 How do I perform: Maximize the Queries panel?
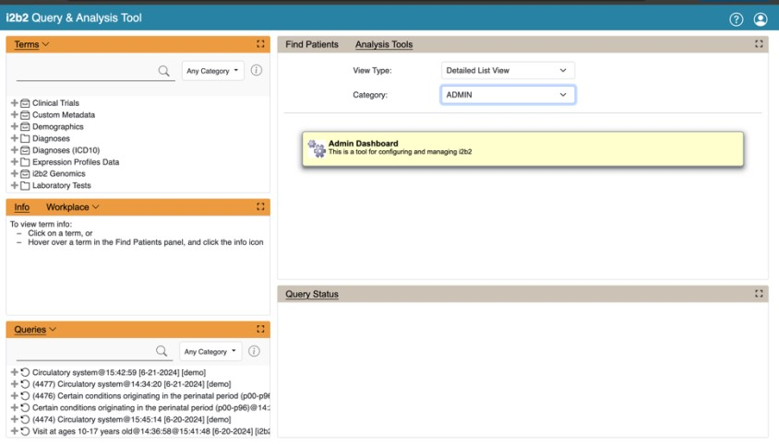pyautogui.click(x=260, y=329)
